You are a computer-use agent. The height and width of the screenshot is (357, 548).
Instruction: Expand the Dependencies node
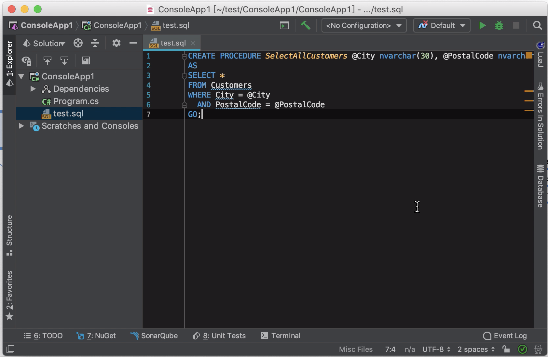point(33,89)
